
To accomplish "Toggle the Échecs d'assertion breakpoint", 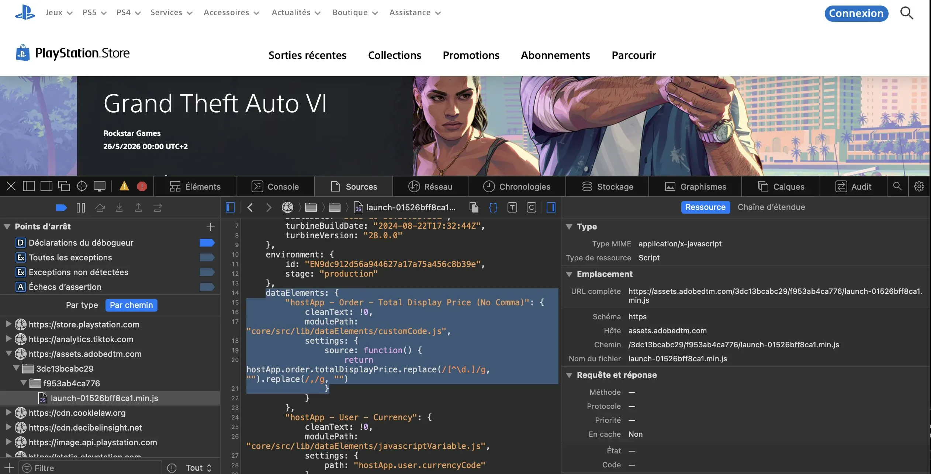I will 207,287.
